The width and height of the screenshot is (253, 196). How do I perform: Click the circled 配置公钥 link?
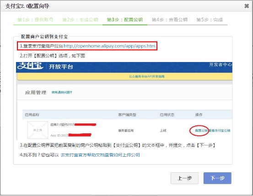pyautogui.click(x=201, y=130)
